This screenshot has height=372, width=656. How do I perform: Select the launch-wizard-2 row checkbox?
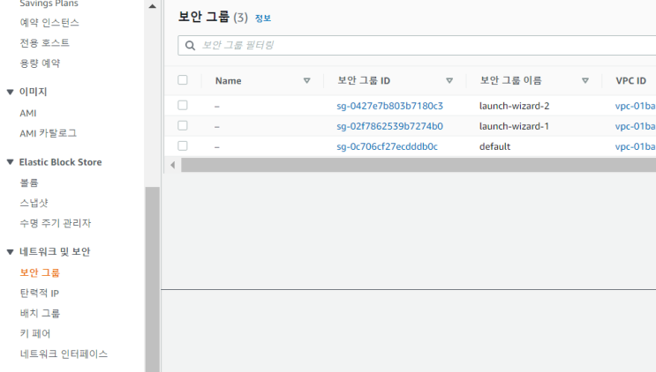click(x=183, y=105)
